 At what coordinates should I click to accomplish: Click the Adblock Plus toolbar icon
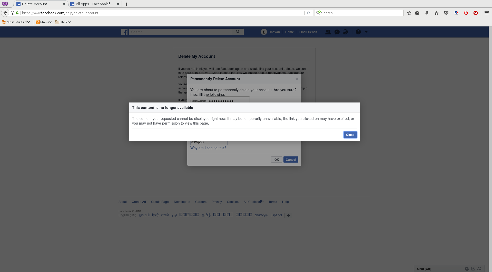pos(476,13)
